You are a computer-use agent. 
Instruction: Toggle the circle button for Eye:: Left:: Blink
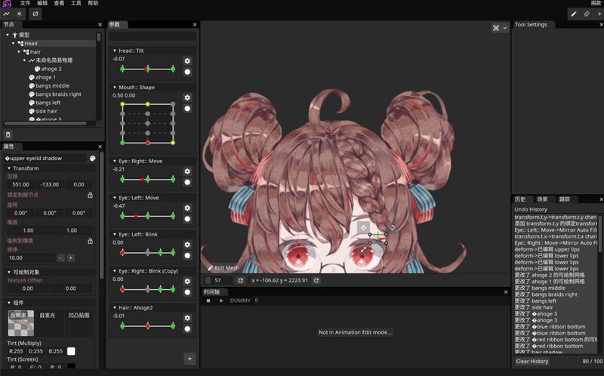(187, 255)
